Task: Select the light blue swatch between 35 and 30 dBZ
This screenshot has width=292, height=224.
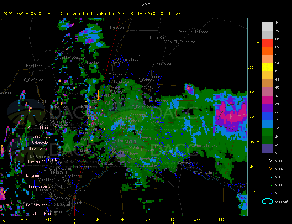Action: click(x=267, y=124)
